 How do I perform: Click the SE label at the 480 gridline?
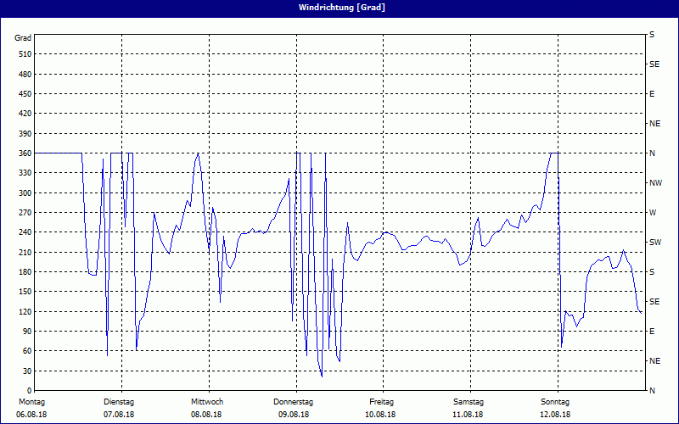(x=654, y=64)
